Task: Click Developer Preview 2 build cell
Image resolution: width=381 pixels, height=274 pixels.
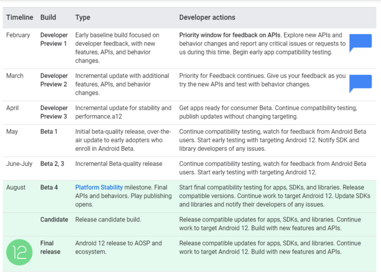Action: (x=54, y=80)
